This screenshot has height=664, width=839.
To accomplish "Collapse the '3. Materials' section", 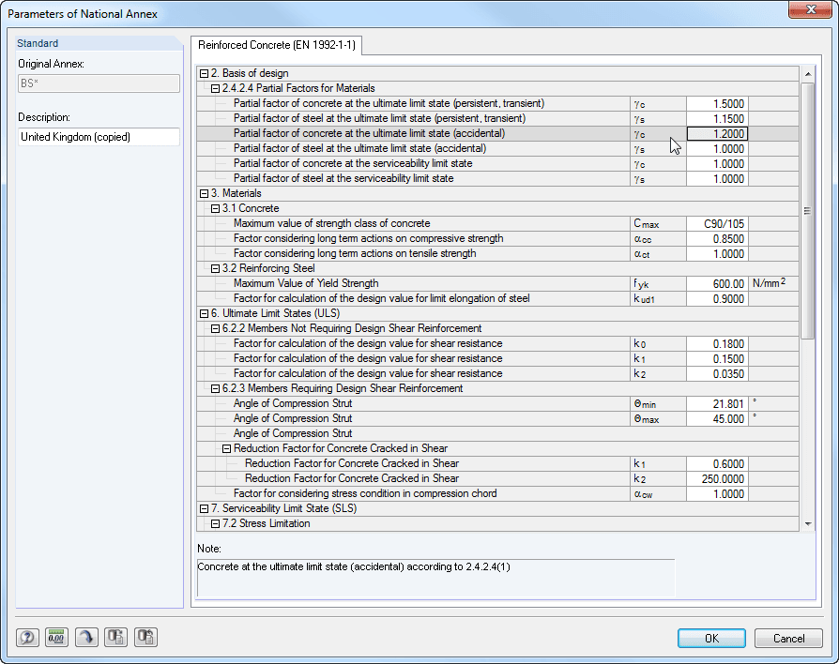I will point(204,193).
